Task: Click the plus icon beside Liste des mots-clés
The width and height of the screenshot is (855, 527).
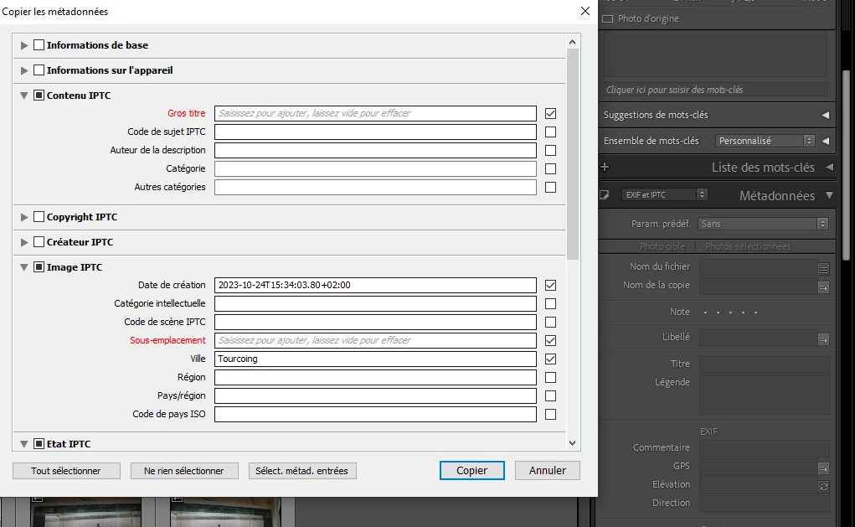Action: [x=605, y=167]
